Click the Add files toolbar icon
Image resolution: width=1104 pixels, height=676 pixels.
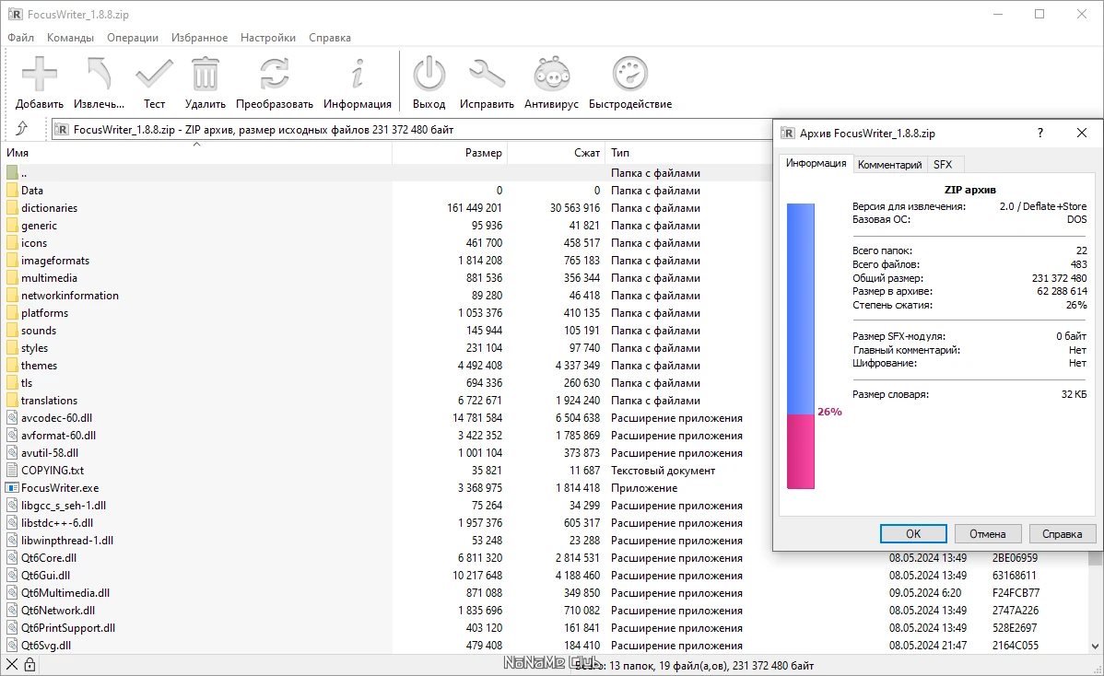pyautogui.click(x=39, y=75)
